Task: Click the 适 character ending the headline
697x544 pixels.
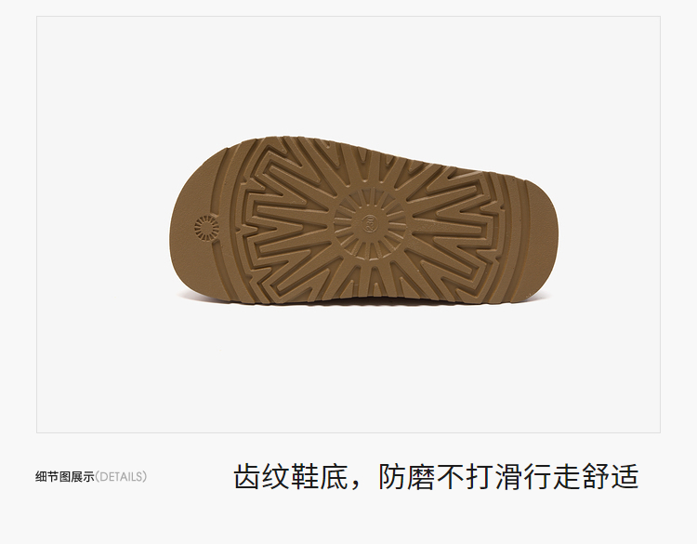Action: (x=625, y=477)
